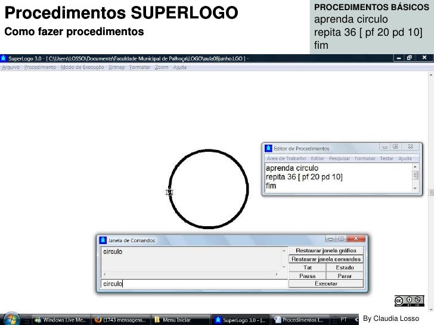Image resolution: width=434 pixels, height=325 pixels.
Task: Open the Procedimento menu
Action: (40, 67)
